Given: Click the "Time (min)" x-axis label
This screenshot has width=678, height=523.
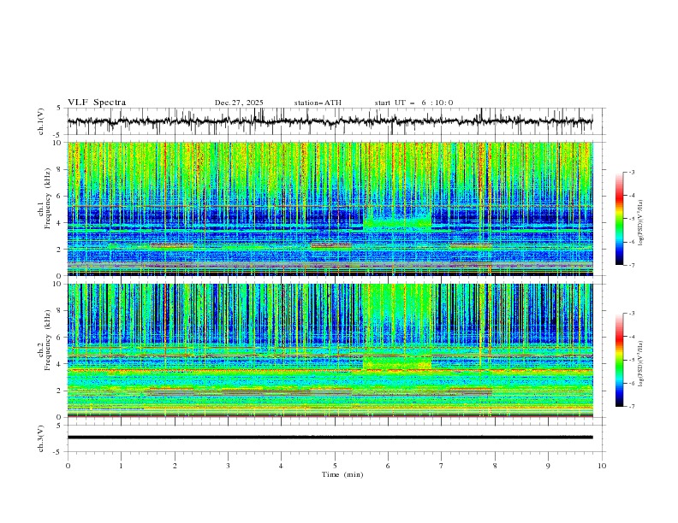Looking at the screenshot, I should pos(342,474).
